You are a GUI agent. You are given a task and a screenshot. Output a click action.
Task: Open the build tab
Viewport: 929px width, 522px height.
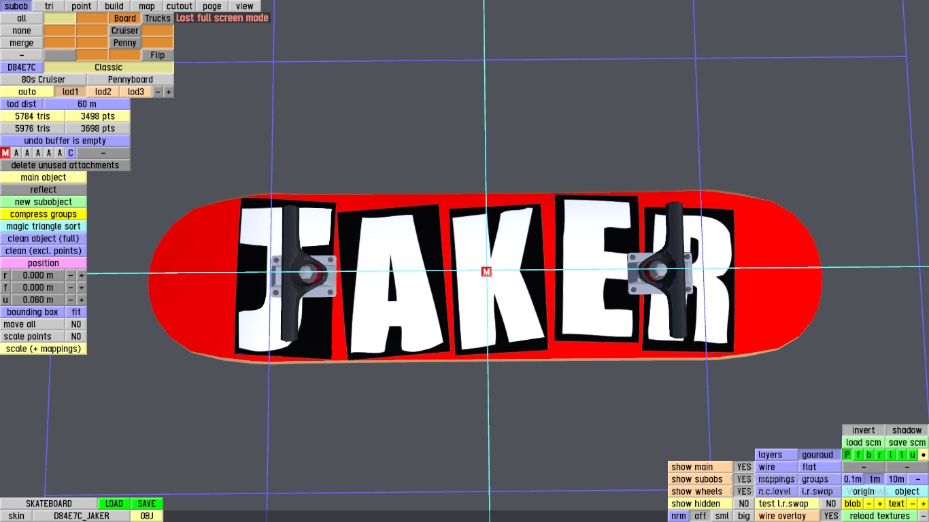tap(114, 6)
